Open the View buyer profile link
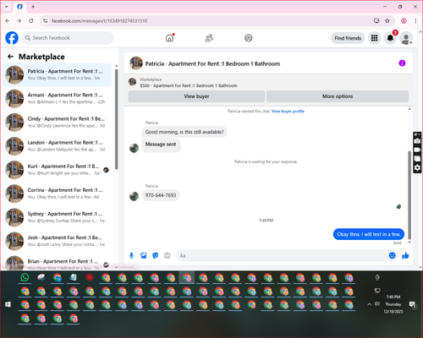 (288, 112)
